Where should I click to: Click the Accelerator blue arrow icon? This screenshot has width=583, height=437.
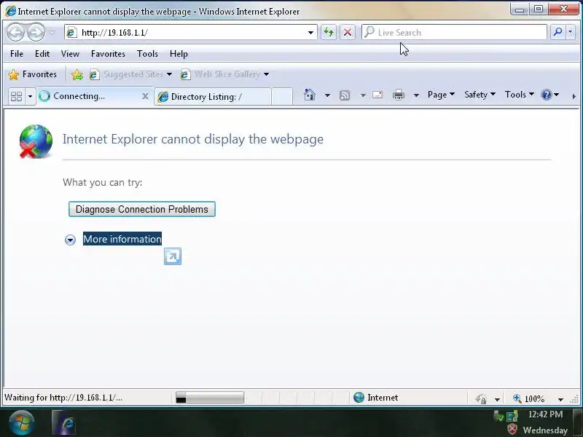pyautogui.click(x=173, y=256)
